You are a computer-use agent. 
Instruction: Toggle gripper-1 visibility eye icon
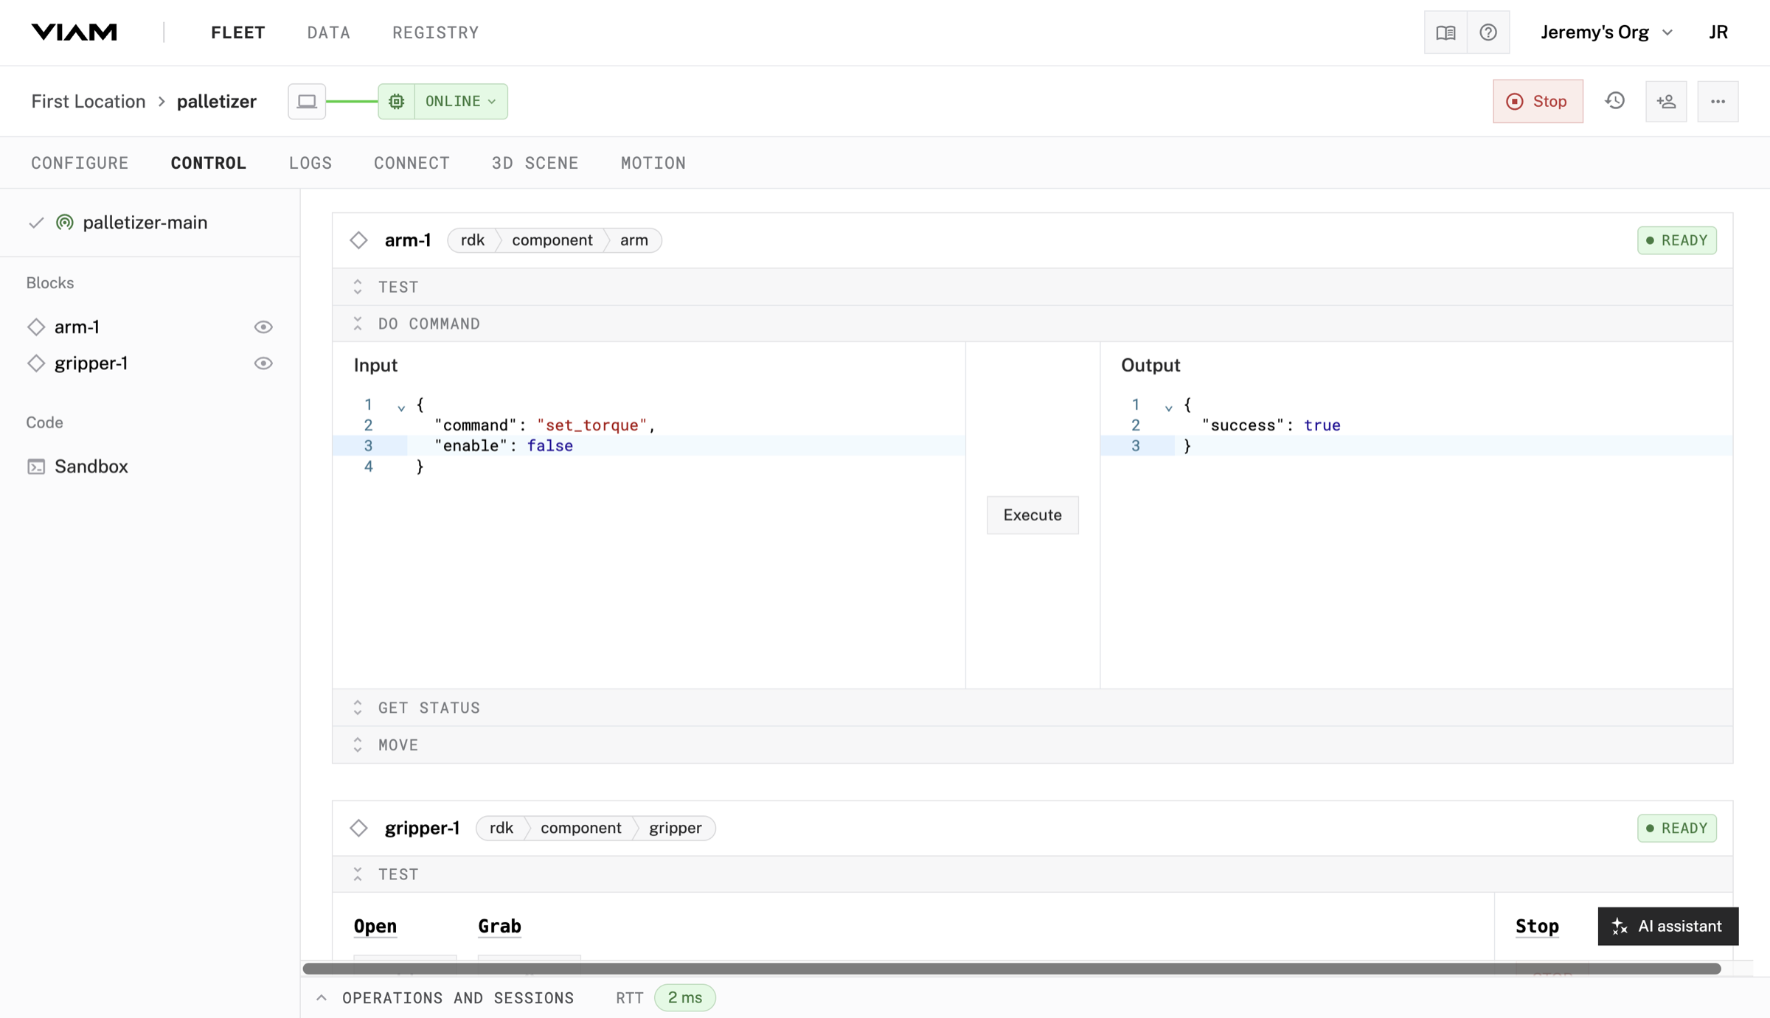(x=263, y=363)
